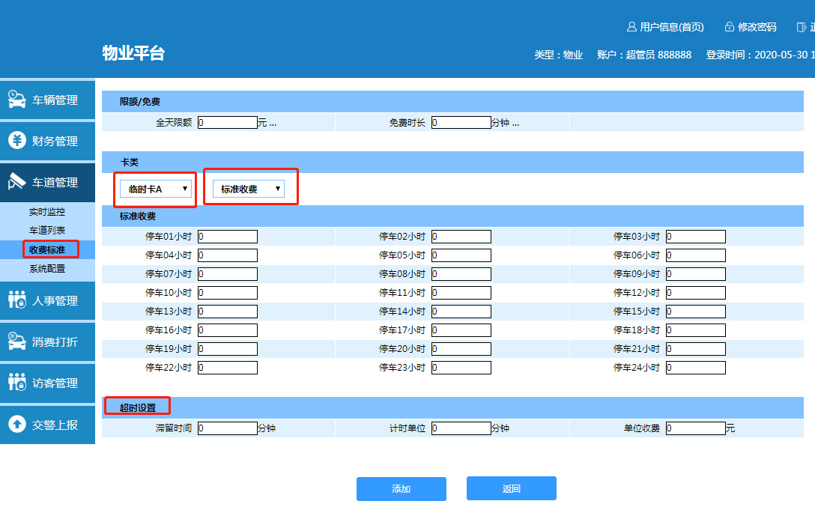Click the people icon beside 人事管理

click(17, 300)
